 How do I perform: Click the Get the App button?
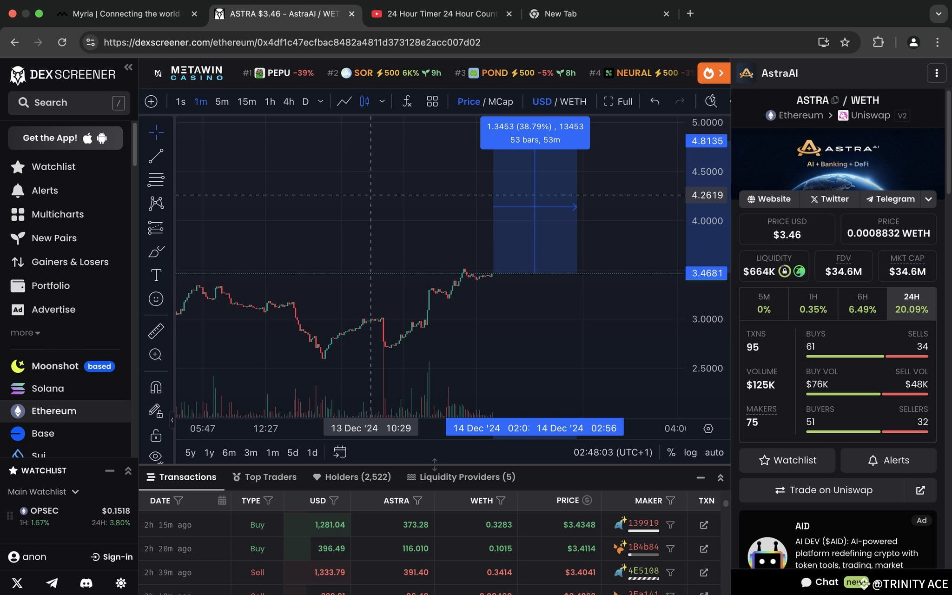click(66, 138)
